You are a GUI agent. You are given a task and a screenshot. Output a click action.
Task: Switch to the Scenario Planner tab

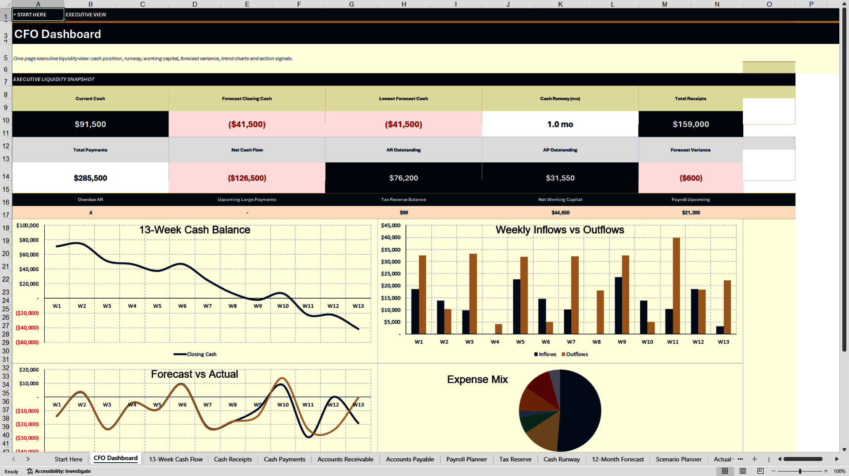(679, 459)
